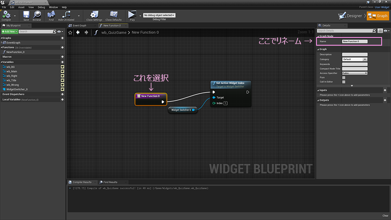This screenshot has width=391, height=220.
Task: Enable the Pure checkbox
Action: [x=344, y=77]
